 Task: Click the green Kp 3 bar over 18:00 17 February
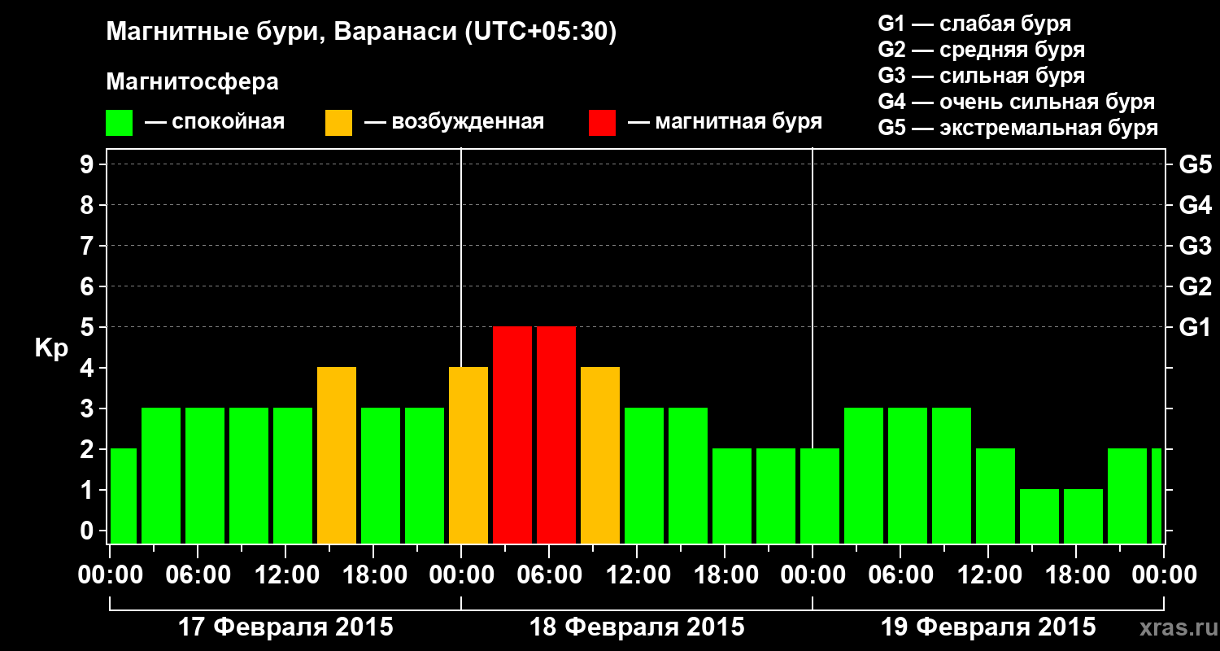(381, 475)
